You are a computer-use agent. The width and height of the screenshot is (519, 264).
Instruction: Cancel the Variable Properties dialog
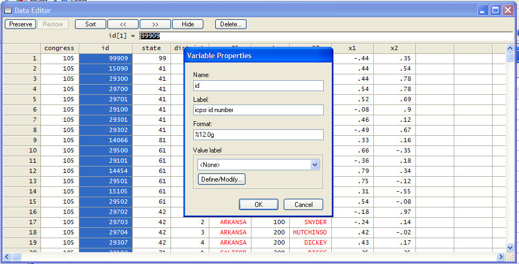pyautogui.click(x=303, y=205)
